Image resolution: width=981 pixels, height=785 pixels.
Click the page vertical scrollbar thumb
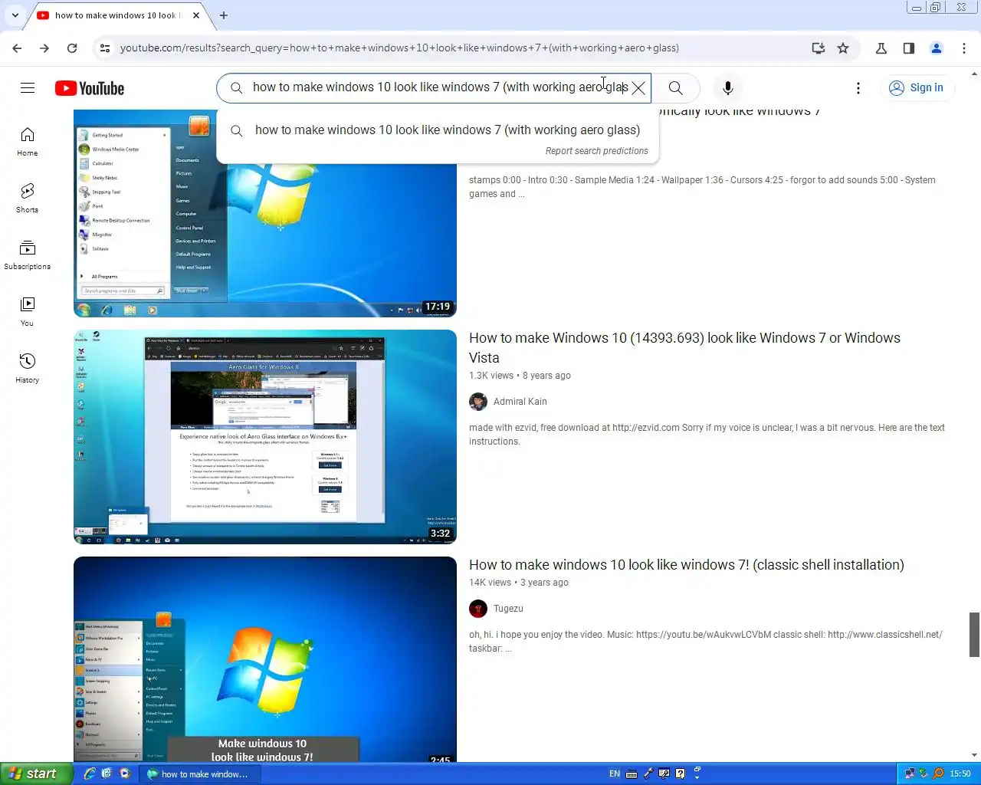point(974,635)
